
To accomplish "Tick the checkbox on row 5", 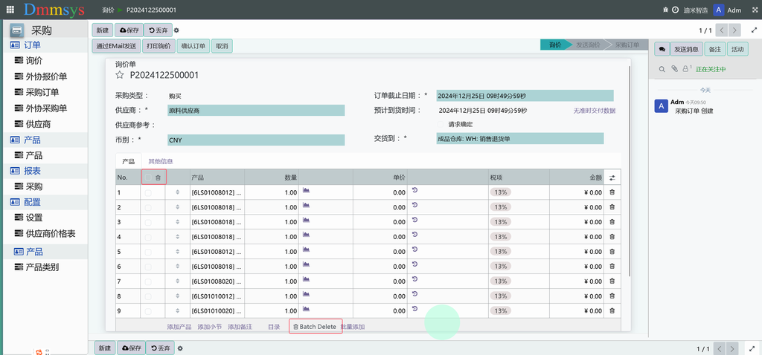I will tap(148, 252).
